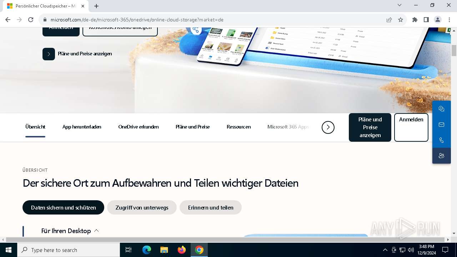Image resolution: width=457 pixels, height=257 pixels.
Task: Open Pläne und Preise anzeigen hero link
Action: [85, 54]
